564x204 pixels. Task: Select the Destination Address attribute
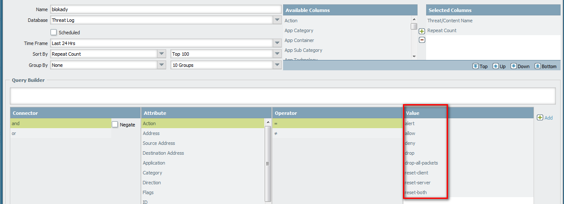203,153
